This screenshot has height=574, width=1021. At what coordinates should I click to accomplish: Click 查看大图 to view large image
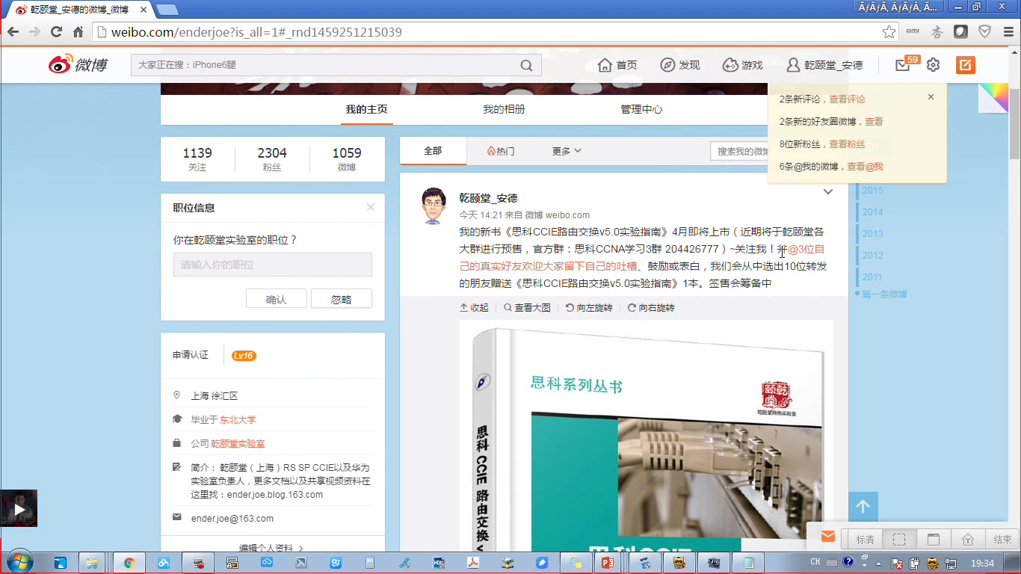pos(527,308)
